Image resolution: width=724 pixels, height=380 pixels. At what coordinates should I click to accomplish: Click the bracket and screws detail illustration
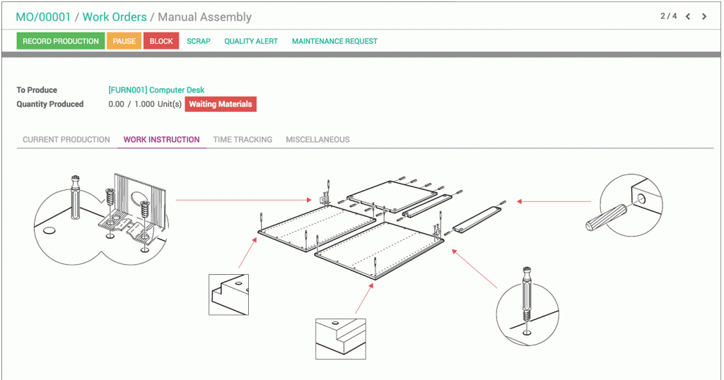tap(102, 219)
